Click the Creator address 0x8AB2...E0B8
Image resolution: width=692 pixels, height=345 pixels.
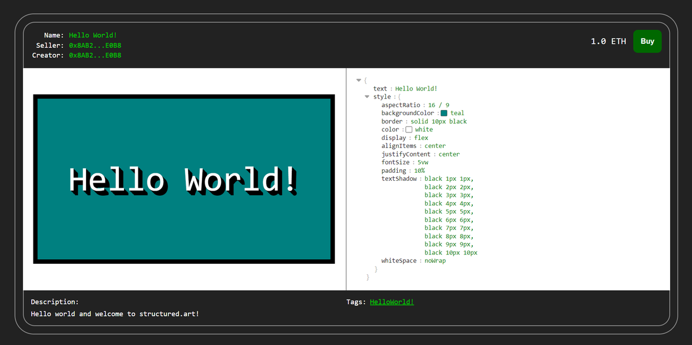pyautogui.click(x=95, y=55)
